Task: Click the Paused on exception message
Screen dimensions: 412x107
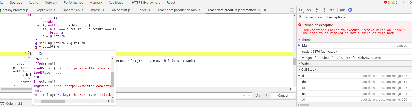Action: 354,29
